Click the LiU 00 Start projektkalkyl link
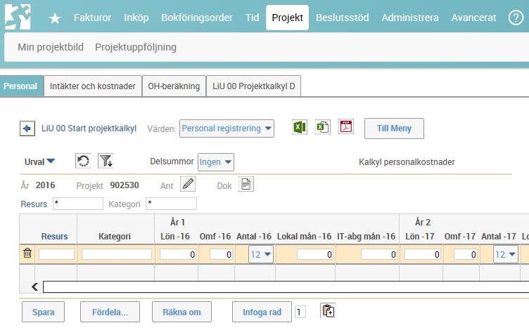The image size is (529, 330). coord(89,128)
